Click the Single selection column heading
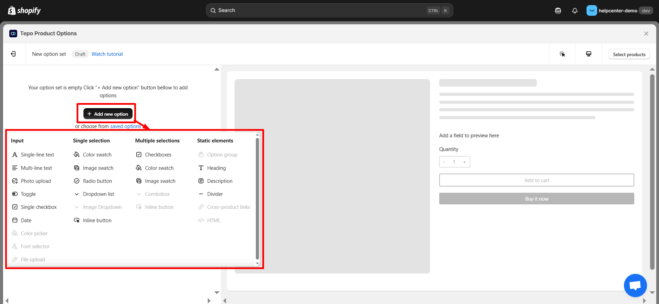Viewport: 659px width, 304px height. 91,141
